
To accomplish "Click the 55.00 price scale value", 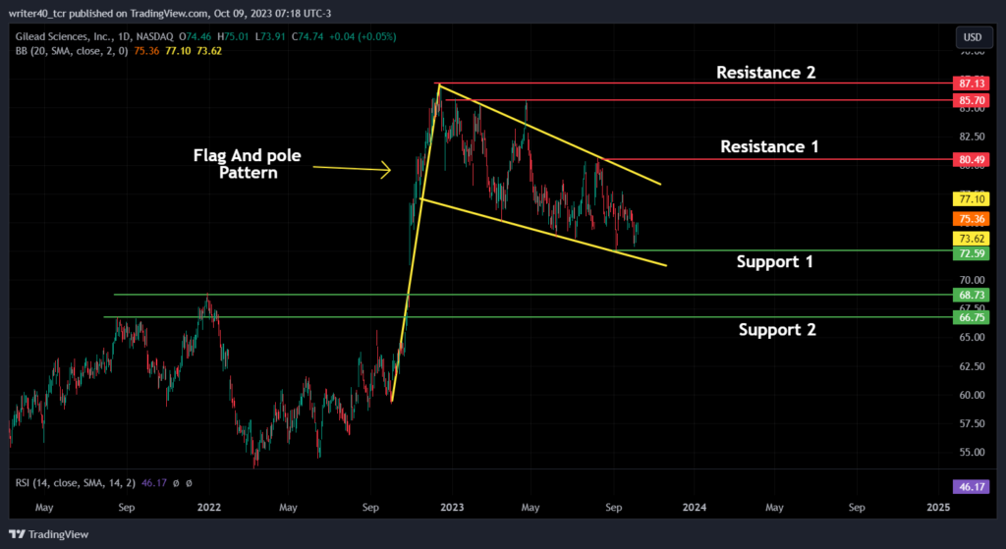I will click(972, 452).
